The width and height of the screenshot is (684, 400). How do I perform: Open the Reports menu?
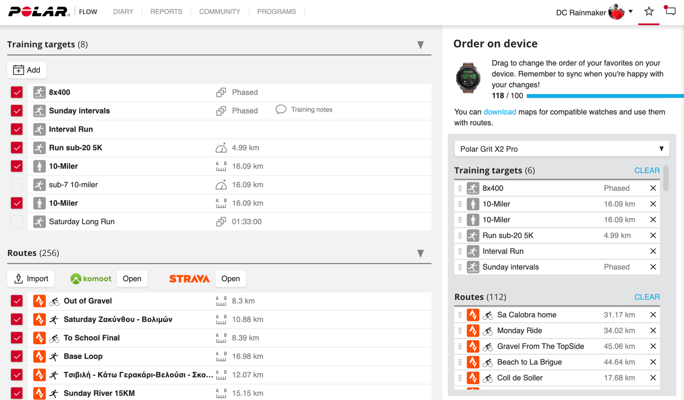pyautogui.click(x=166, y=12)
